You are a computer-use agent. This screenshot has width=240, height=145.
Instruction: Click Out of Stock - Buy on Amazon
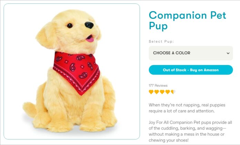[191, 70]
